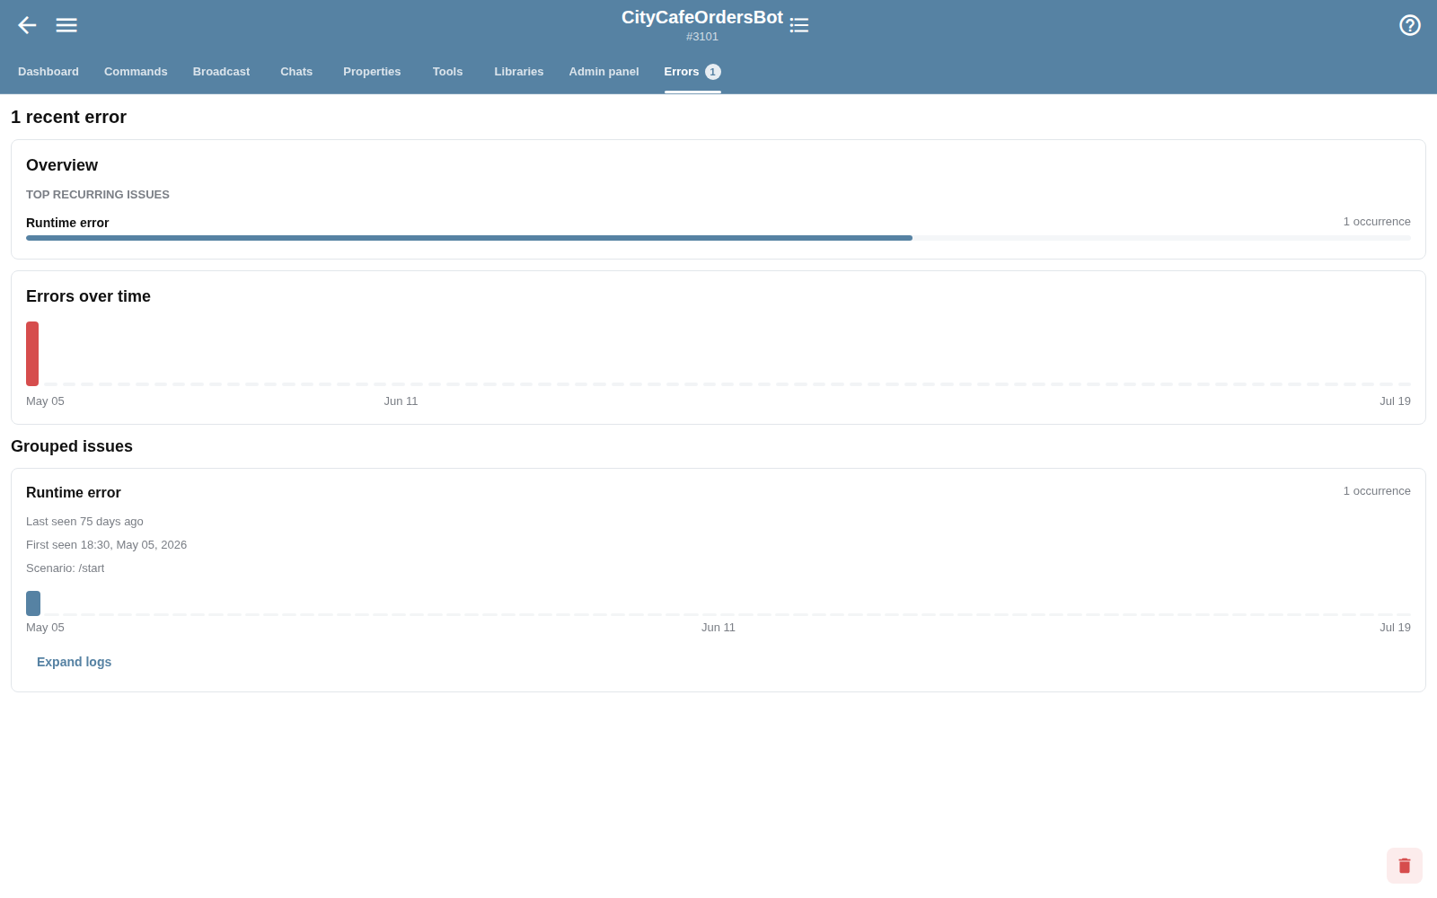Go to the Admin panel tab
Viewport: 1437px width, 898px height.
(604, 72)
